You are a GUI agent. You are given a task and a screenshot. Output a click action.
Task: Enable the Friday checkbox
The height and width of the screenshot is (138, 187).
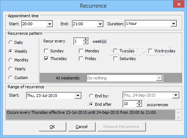81,59
